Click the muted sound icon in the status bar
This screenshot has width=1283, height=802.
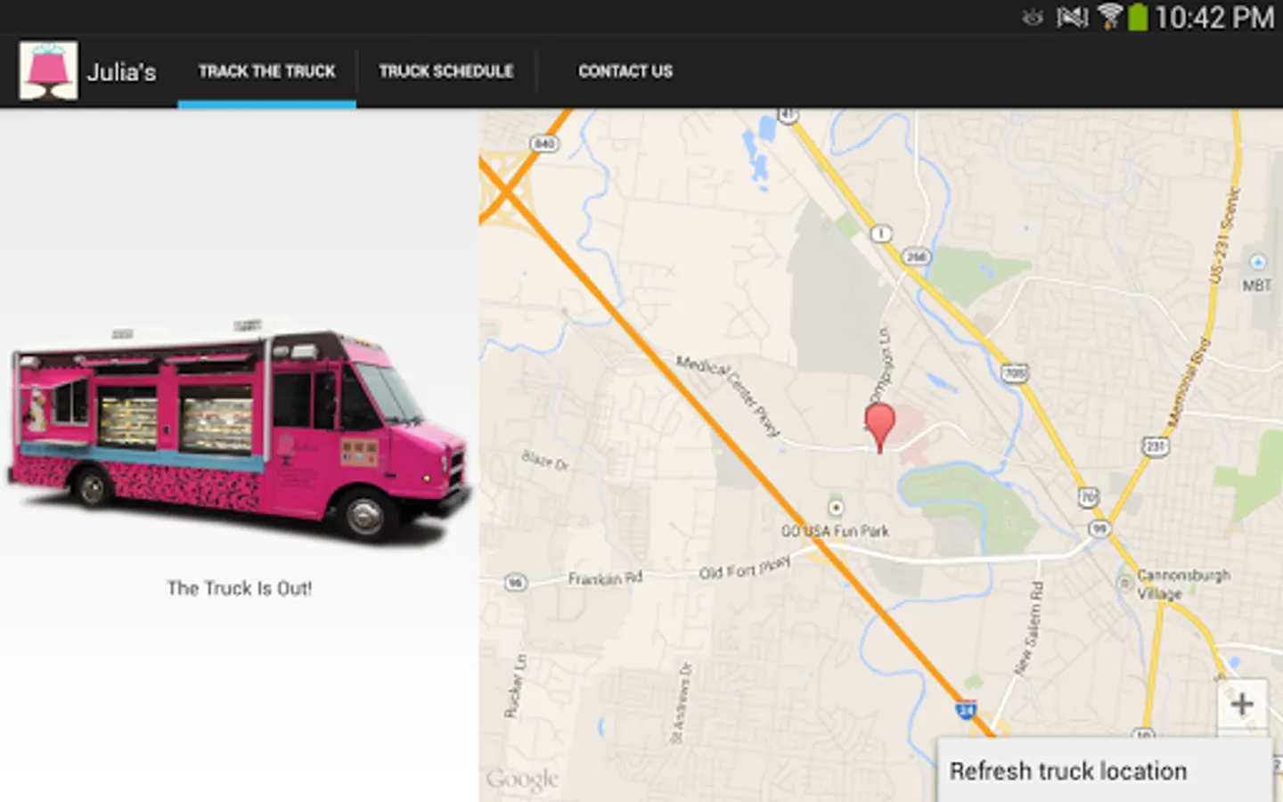pyautogui.click(x=1074, y=16)
